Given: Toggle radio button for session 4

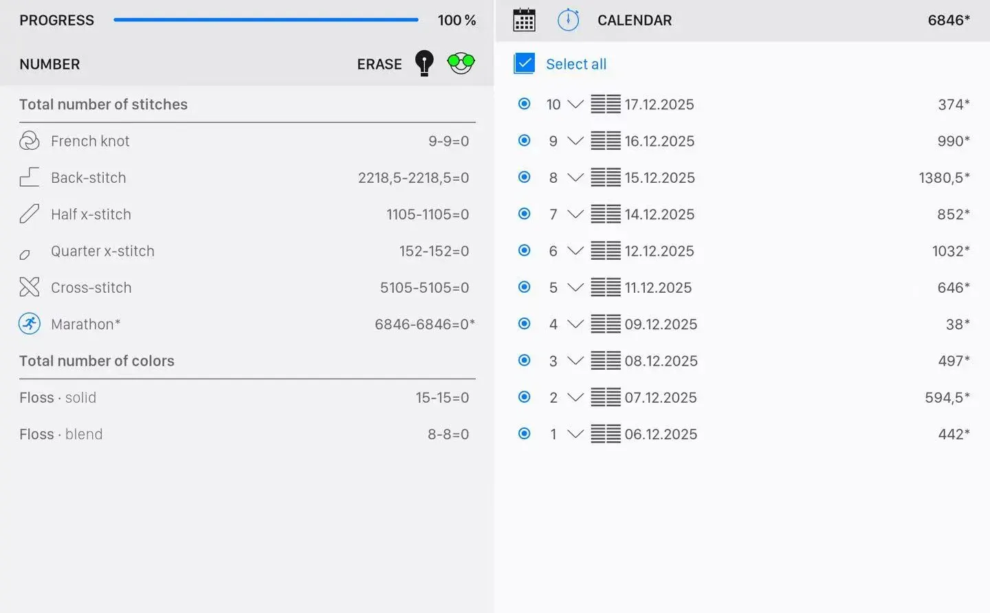Looking at the screenshot, I should pos(524,323).
